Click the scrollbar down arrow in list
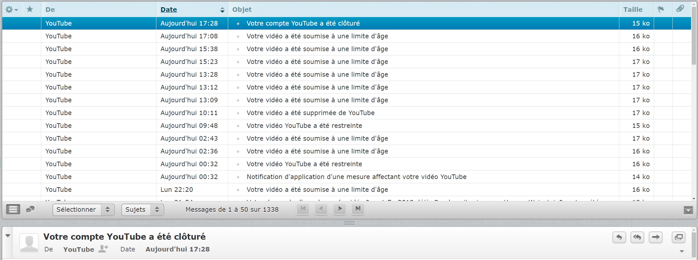This screenshot has width=698, height=260. tap(694, 199)
